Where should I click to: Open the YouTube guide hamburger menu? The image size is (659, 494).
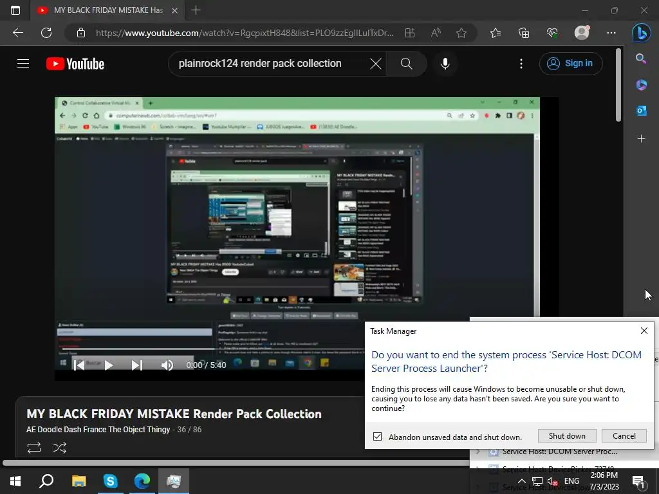click(23, 64)
